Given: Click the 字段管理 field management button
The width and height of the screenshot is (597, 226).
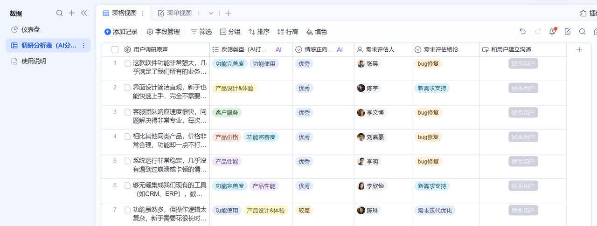Looking at the screenshot, I should coord(163,32).
